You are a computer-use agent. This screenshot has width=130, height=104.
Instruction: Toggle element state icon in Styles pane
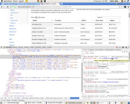pyautogui.click(x=125, y=52)
